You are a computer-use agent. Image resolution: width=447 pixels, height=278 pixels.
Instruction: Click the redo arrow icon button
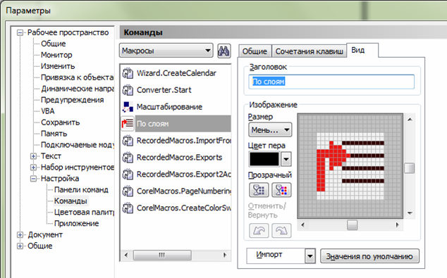coord(281,230)
